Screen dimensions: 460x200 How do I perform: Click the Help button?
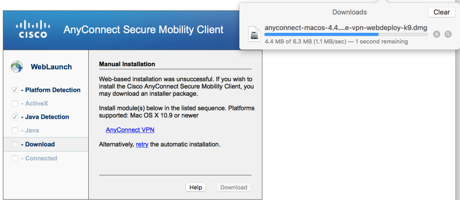click(x=195, y=187)
